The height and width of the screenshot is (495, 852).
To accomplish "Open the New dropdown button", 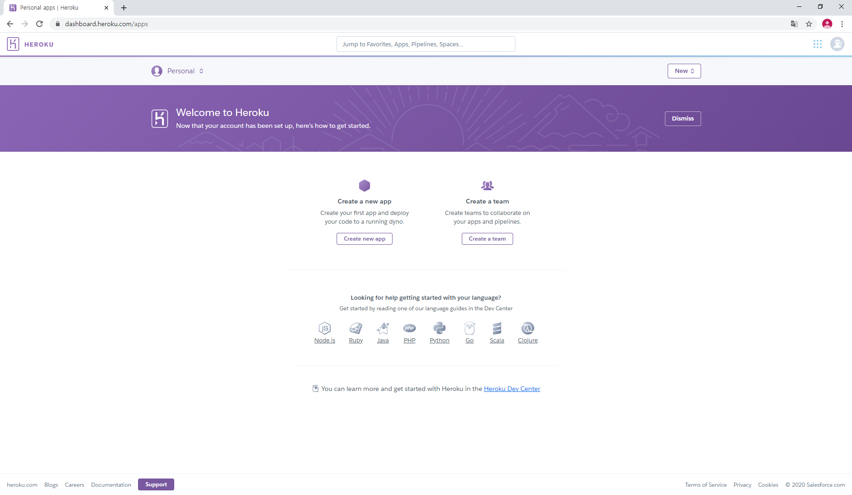I will pos(684,71).
